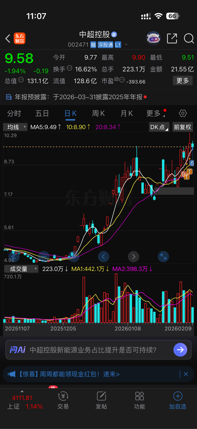The image size is (197, 429).
Task: Open the 成交量 indicator dropdown
Action: pos(21,269)
